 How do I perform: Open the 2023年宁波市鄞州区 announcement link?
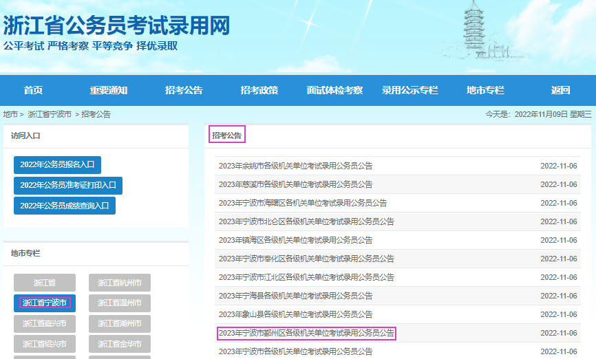coord(306,333)
